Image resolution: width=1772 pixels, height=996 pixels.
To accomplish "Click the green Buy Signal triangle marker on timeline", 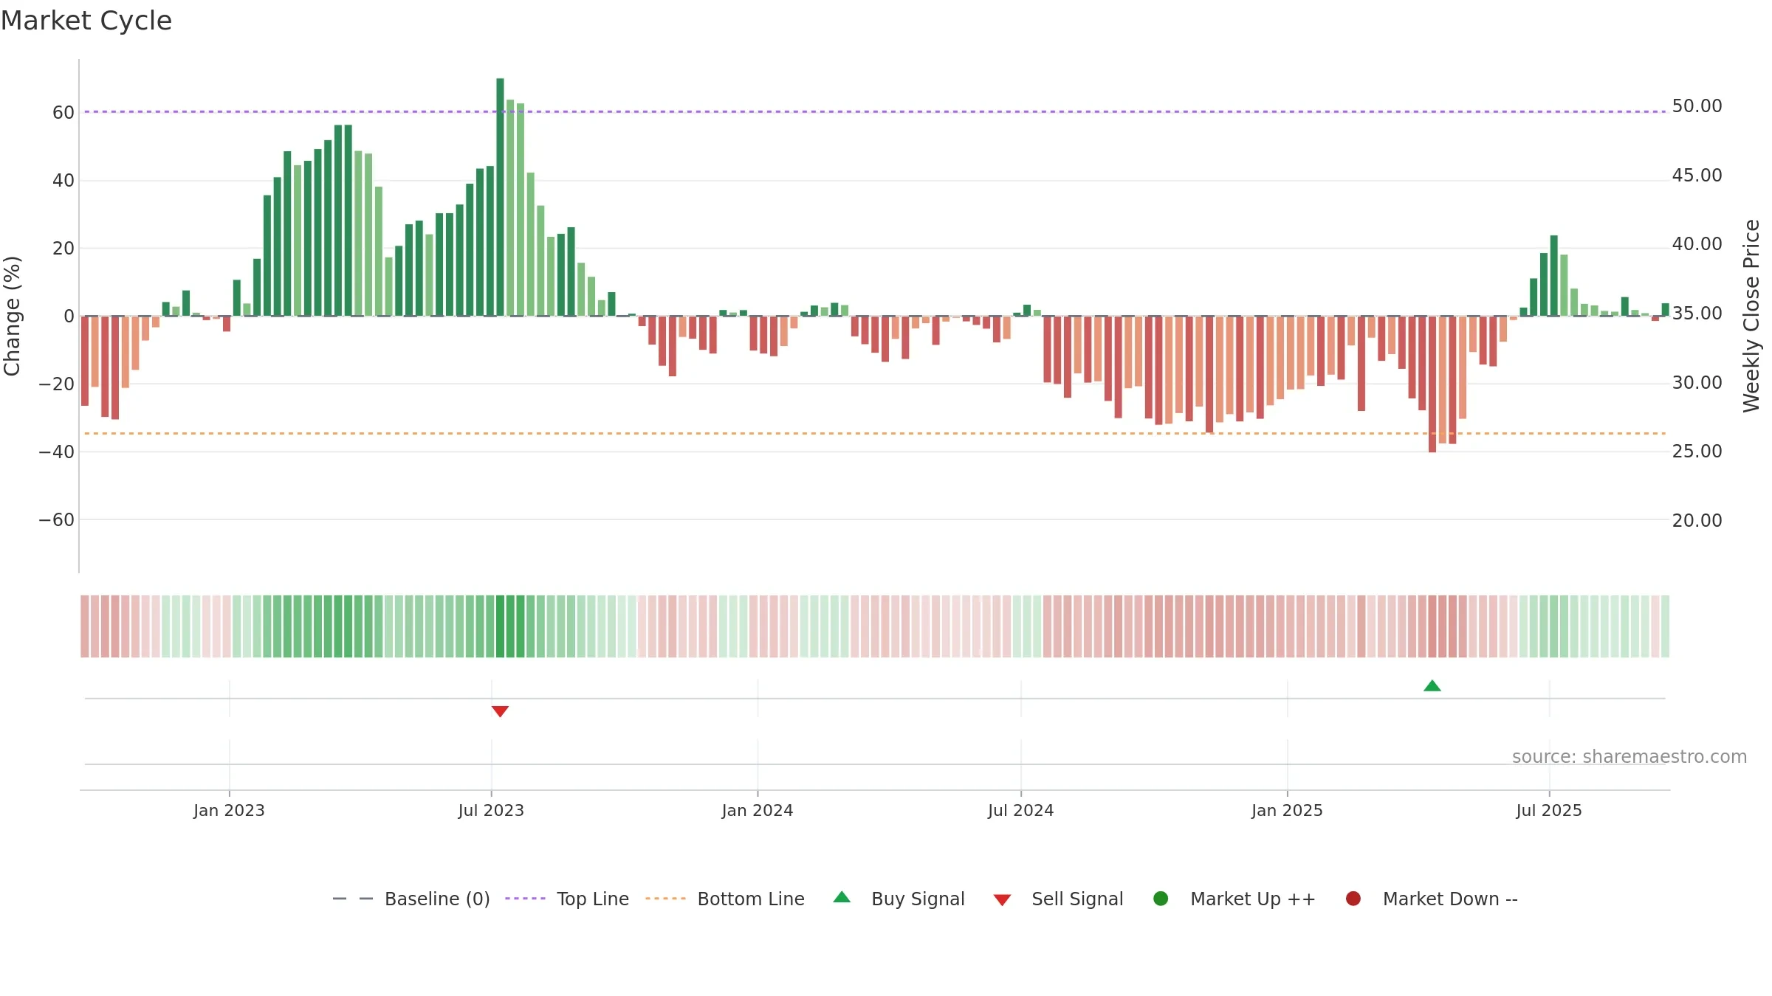I will point(1432,686).
